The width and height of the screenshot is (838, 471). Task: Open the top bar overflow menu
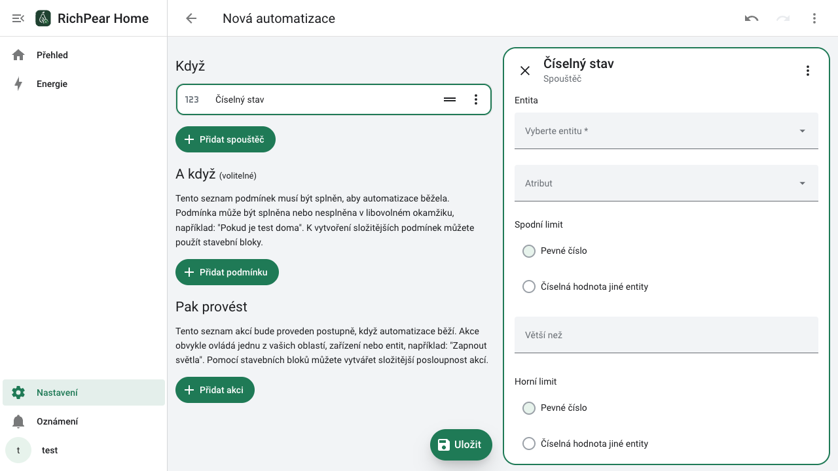[814, 18]
